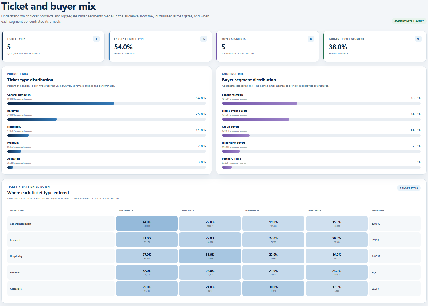Screen dimensions: 428x306
Task: Click the % icon on Largest Buyer Segment card
Action: [x=418, y=39]
